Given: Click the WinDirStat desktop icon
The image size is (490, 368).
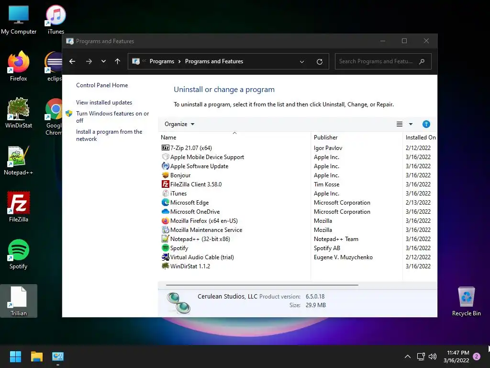Looking at the screenshot, I should (x=19, y=113).
